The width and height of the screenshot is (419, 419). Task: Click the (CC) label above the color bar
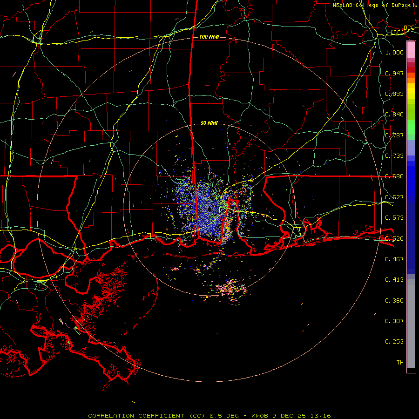tap(398, 33)
